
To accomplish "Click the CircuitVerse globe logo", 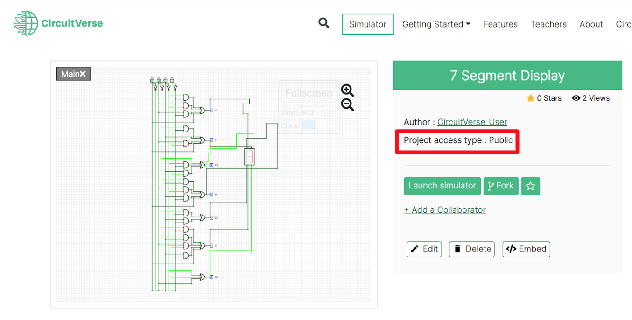I will pyautogui.click(x=26, y=23).
